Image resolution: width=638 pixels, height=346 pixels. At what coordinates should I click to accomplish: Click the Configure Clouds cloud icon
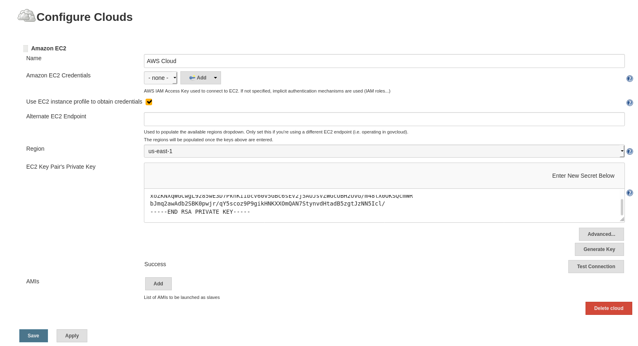tap(27, 16)
